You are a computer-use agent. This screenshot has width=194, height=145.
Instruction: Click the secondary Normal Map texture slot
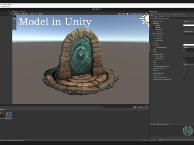point(154,58)
